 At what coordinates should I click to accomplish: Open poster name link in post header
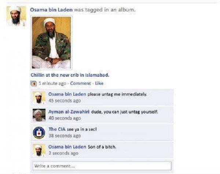click(51, 10)
